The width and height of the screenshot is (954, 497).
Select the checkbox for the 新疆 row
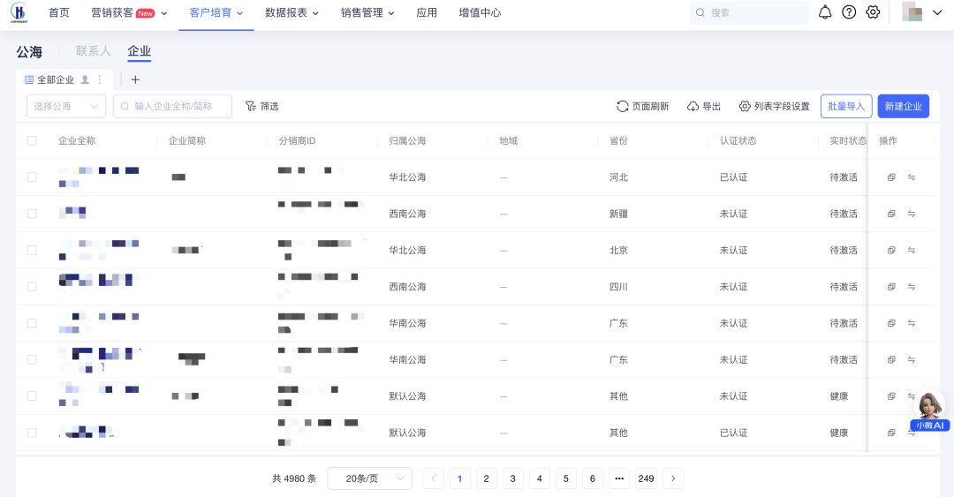(32, 214)
